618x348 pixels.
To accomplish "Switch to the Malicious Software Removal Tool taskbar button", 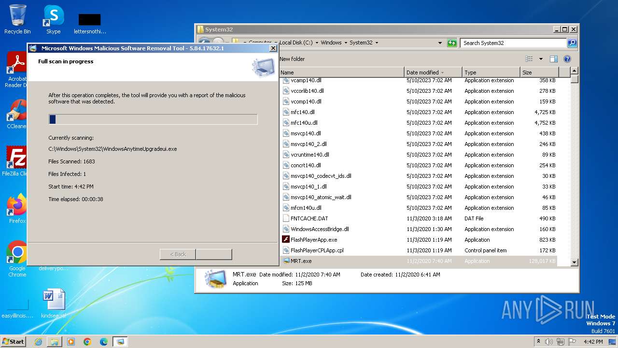I will (120, 342).
